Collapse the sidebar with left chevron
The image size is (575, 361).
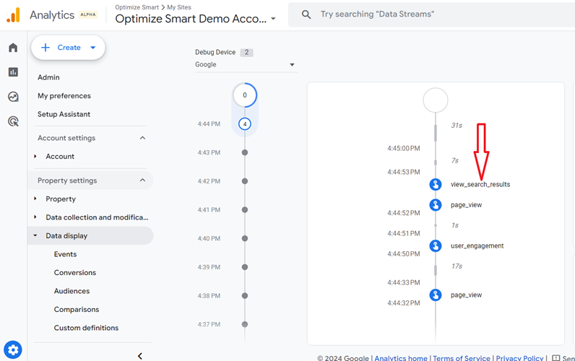139,356
